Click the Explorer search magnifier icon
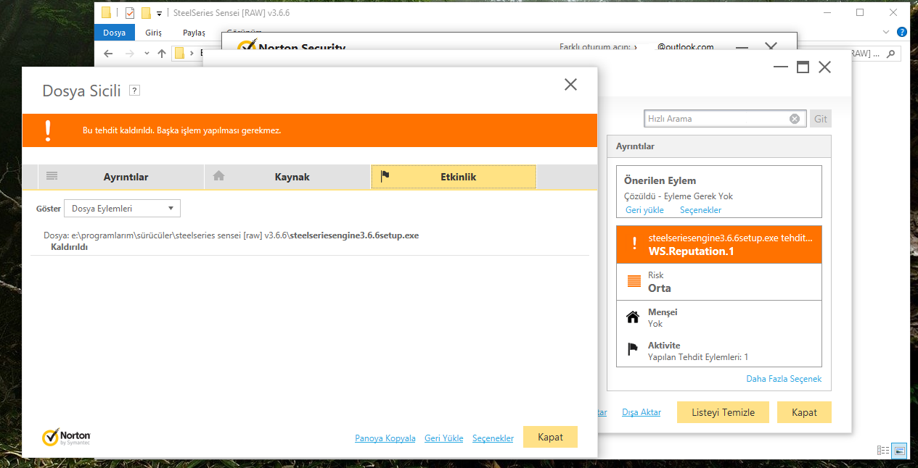 click(x=893, y=54)
